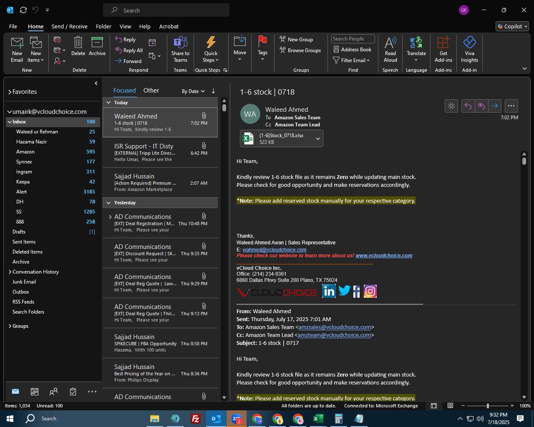
Task: Switch to the Calendar view
Action: (x=35, y=392)
